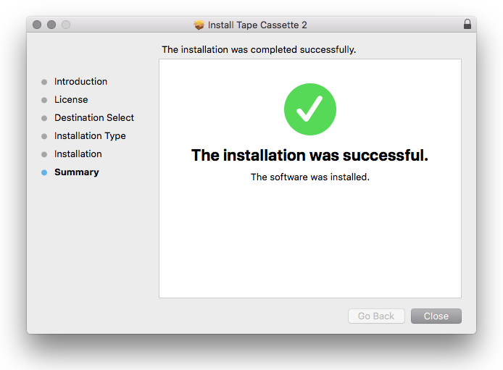Click the "Install Tape Cassette 2" window title

click(257, 25)
